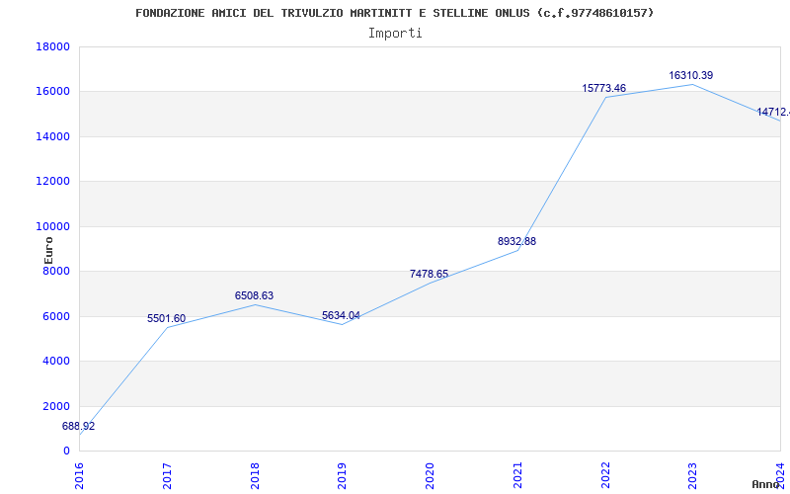Select the 7478.65 data label
Viewport: 790px width, 494px height.
click(x=429, y=275)
